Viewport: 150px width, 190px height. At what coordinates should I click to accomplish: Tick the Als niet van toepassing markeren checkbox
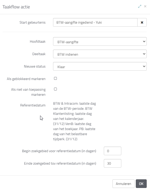55,89
